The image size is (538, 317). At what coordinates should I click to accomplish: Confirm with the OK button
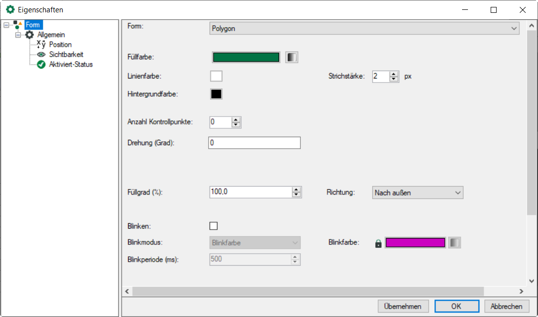click(457, 306)
